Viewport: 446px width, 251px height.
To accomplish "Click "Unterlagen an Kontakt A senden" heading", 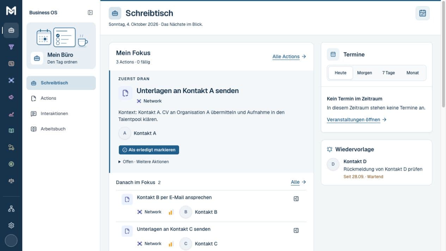I will point(188,91).
